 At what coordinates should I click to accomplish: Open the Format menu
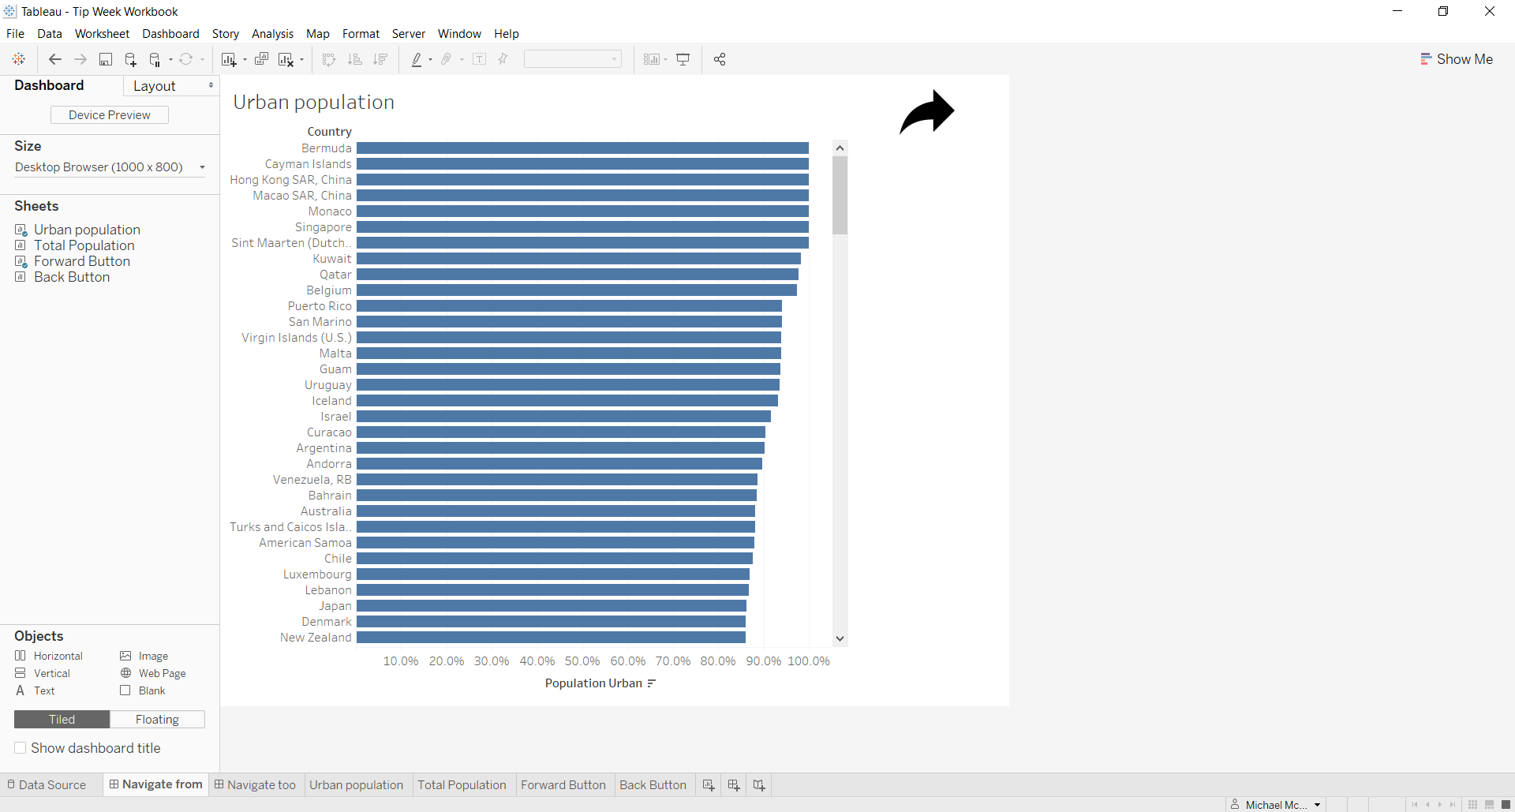[x=361, y=34]
